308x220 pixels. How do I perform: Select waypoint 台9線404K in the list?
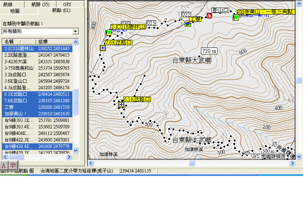19,133
